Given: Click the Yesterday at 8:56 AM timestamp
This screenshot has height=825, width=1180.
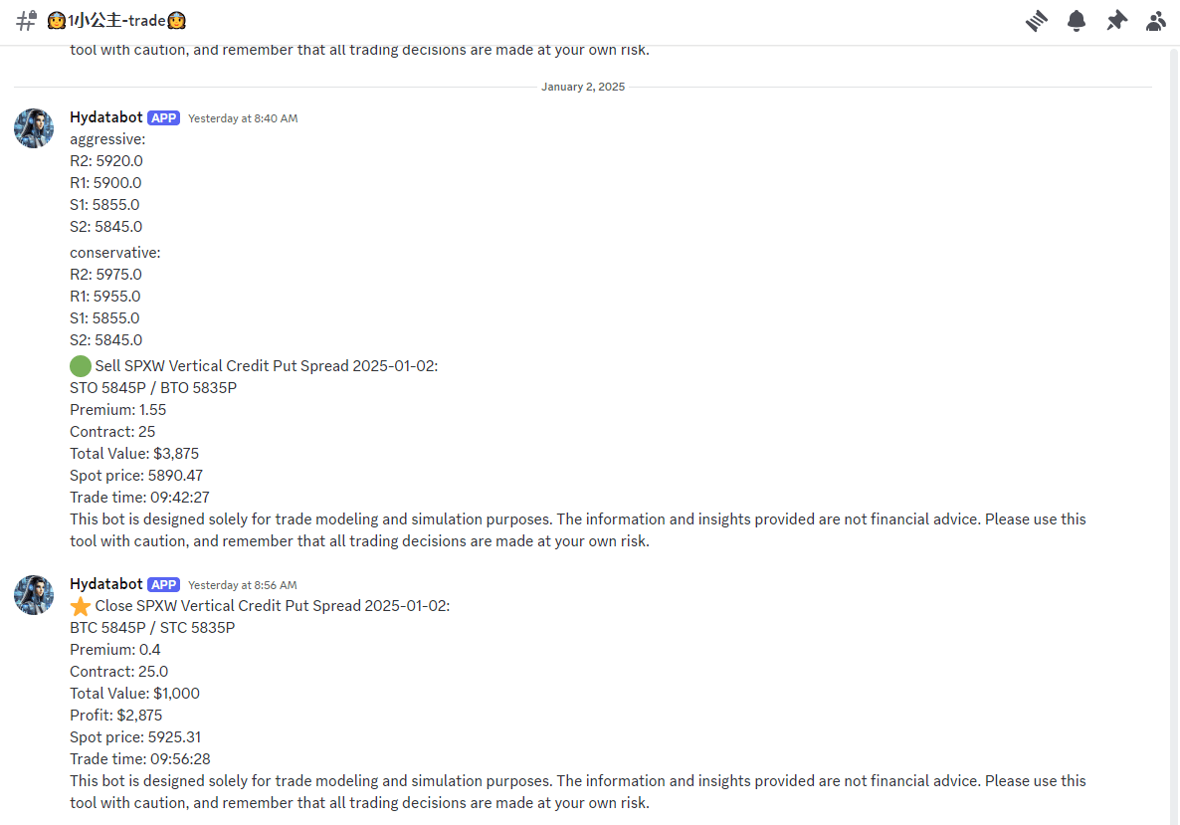Looking at the screenshot, I should point(243,585).
